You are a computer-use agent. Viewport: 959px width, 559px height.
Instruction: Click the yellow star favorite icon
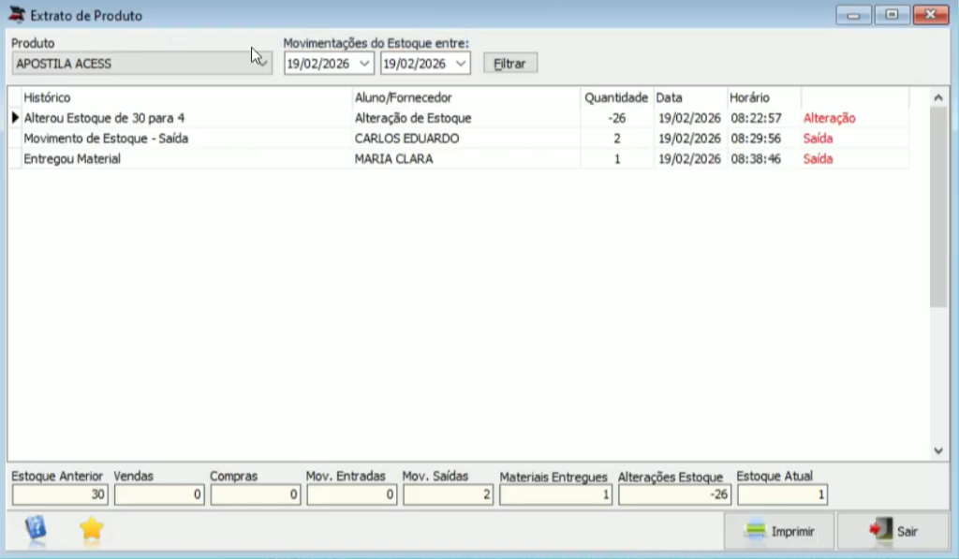coord(91,529)
